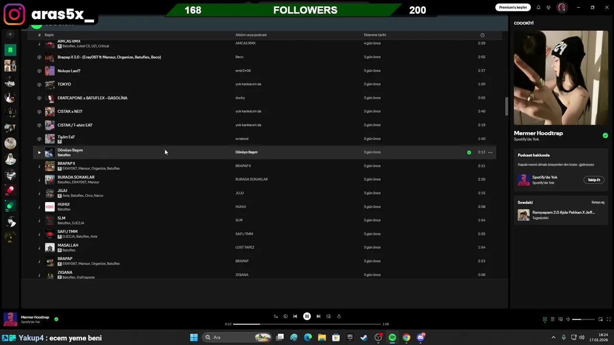Select the BRAPAP II track title
The width and height of the screenshot is (614, 345).
pyautogui.click(x=66, y=163)
